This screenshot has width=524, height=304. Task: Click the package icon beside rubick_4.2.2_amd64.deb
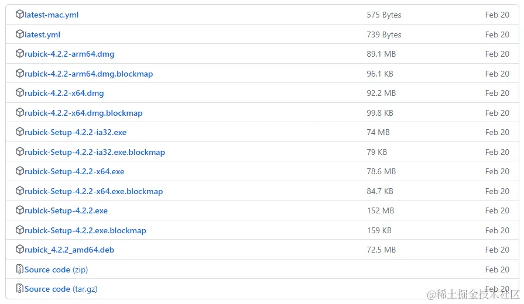click(20, 249)
